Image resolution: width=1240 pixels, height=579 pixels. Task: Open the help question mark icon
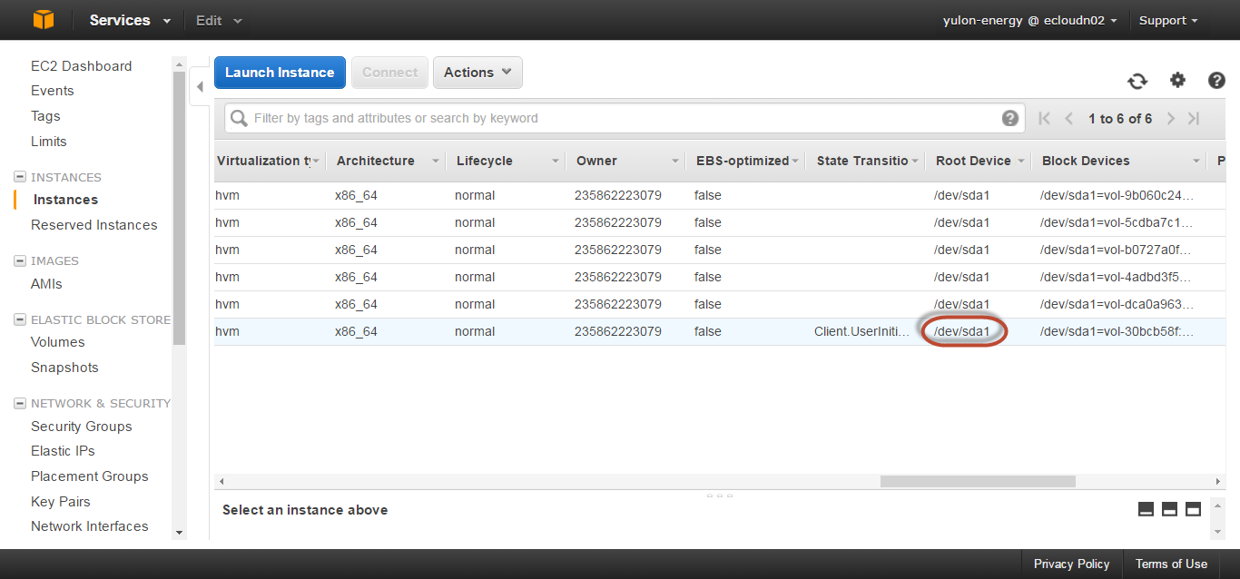(1216, 81)
